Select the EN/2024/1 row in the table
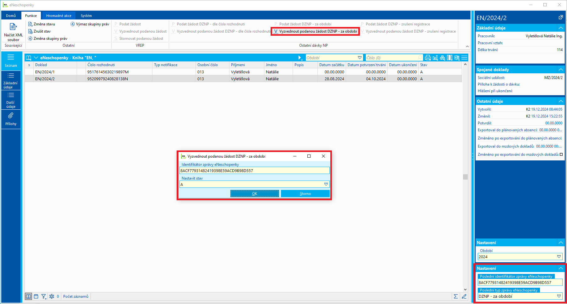Screen dimensions: 567x304 pyautogui.click(x=243, y=72)
